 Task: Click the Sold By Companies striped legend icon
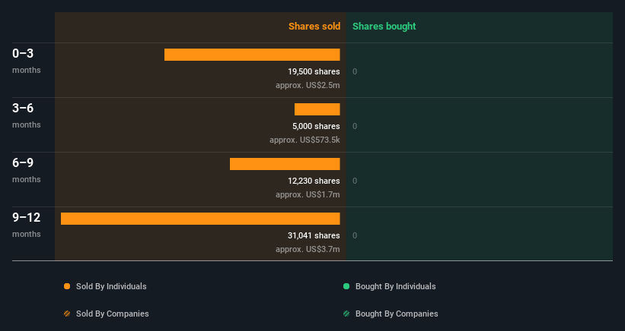coord(67,314)
